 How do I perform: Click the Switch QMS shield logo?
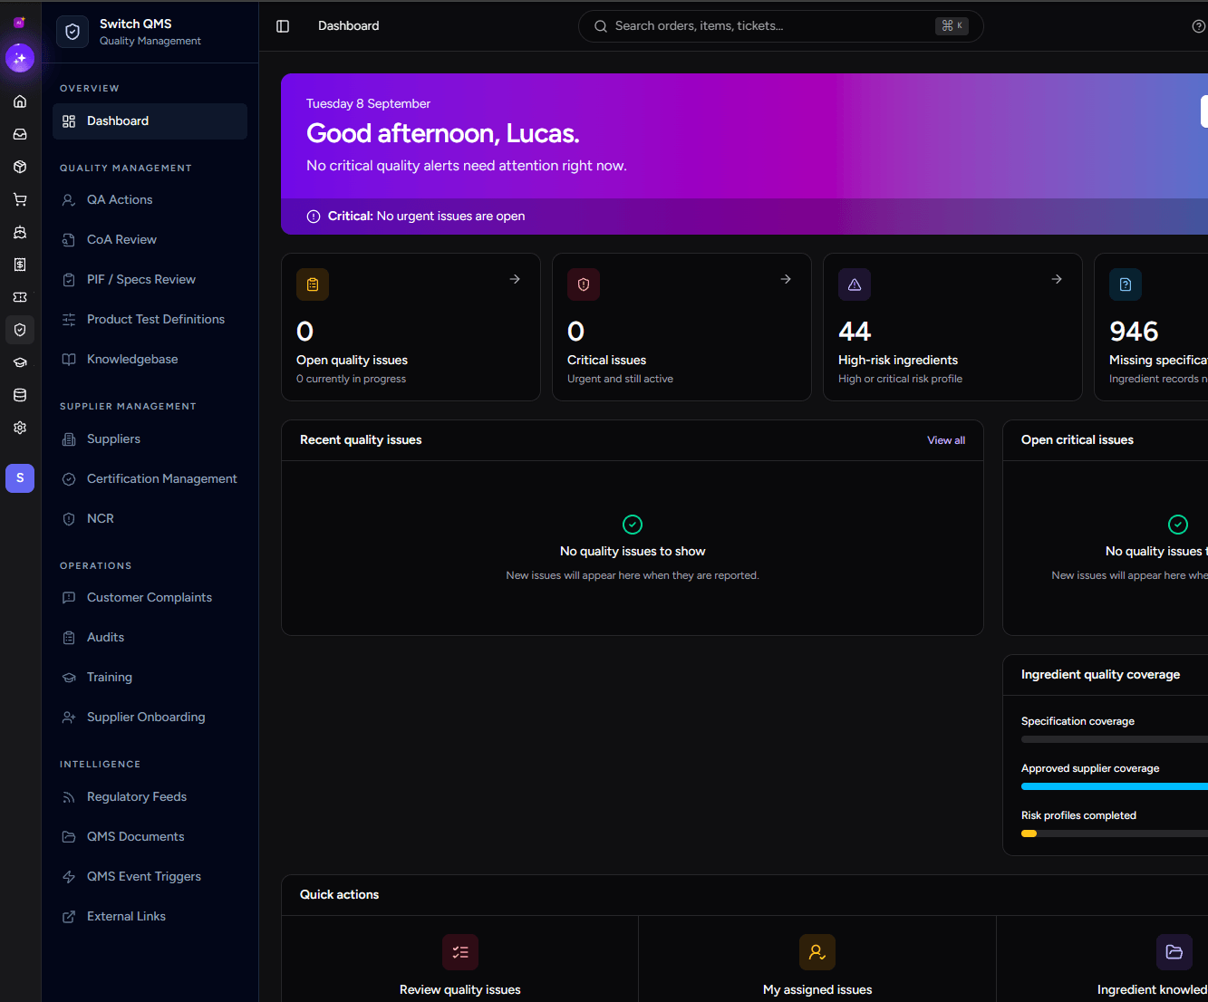pos(72,32)
